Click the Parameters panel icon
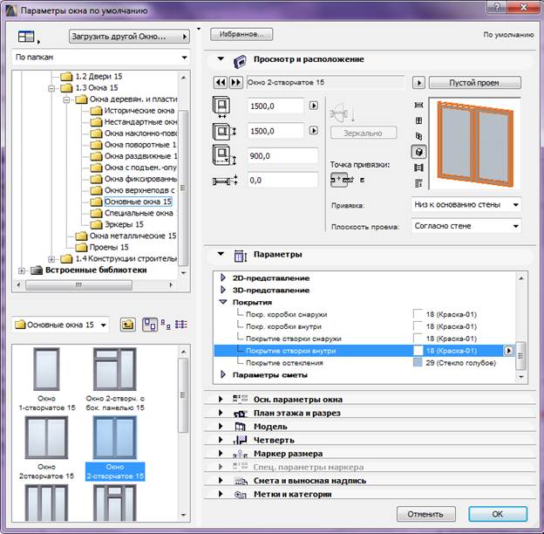 click(x=241, y=256)
